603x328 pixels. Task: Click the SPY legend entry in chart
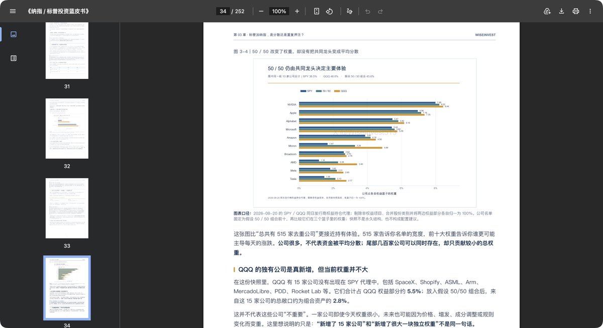tap(306, 91)
